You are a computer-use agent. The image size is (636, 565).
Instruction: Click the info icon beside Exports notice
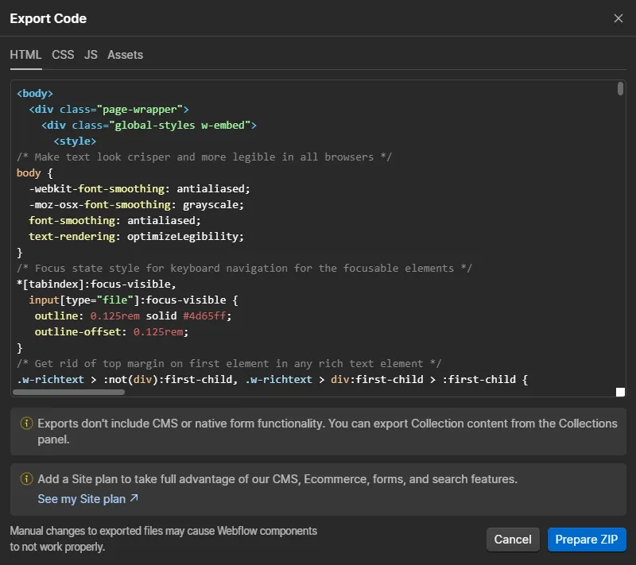[x=26, y=424]
